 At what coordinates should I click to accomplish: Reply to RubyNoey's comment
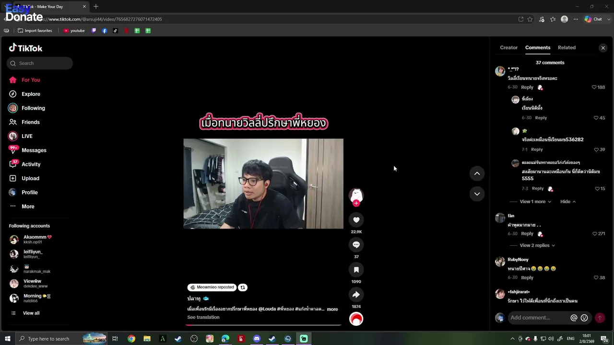coord(527,277)
